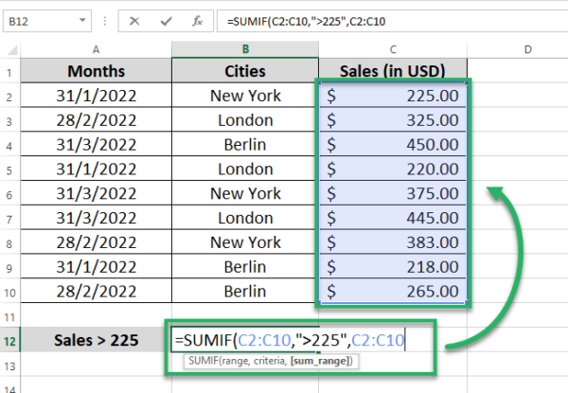
Task: Select the row 5 header
Action: coord(9,170)
